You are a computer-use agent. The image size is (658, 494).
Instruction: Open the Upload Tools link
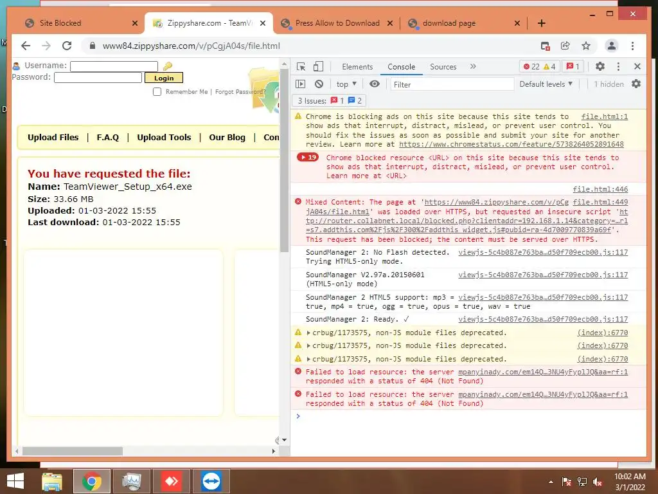(x=164, y=138)
